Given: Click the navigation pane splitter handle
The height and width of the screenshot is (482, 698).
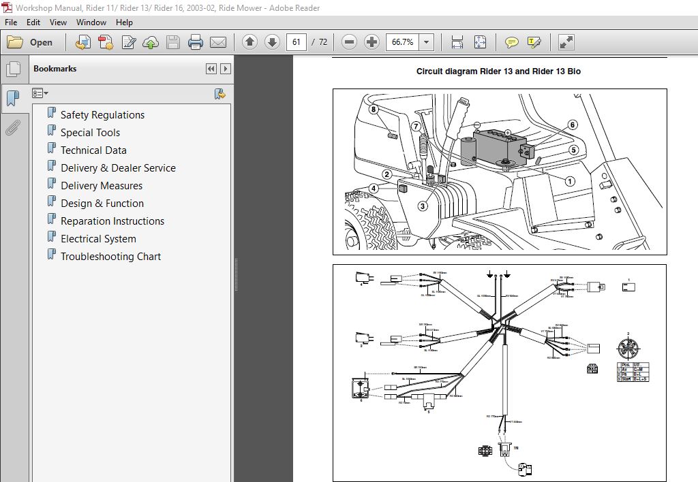Looking at the screenshot, I should 236,275.
